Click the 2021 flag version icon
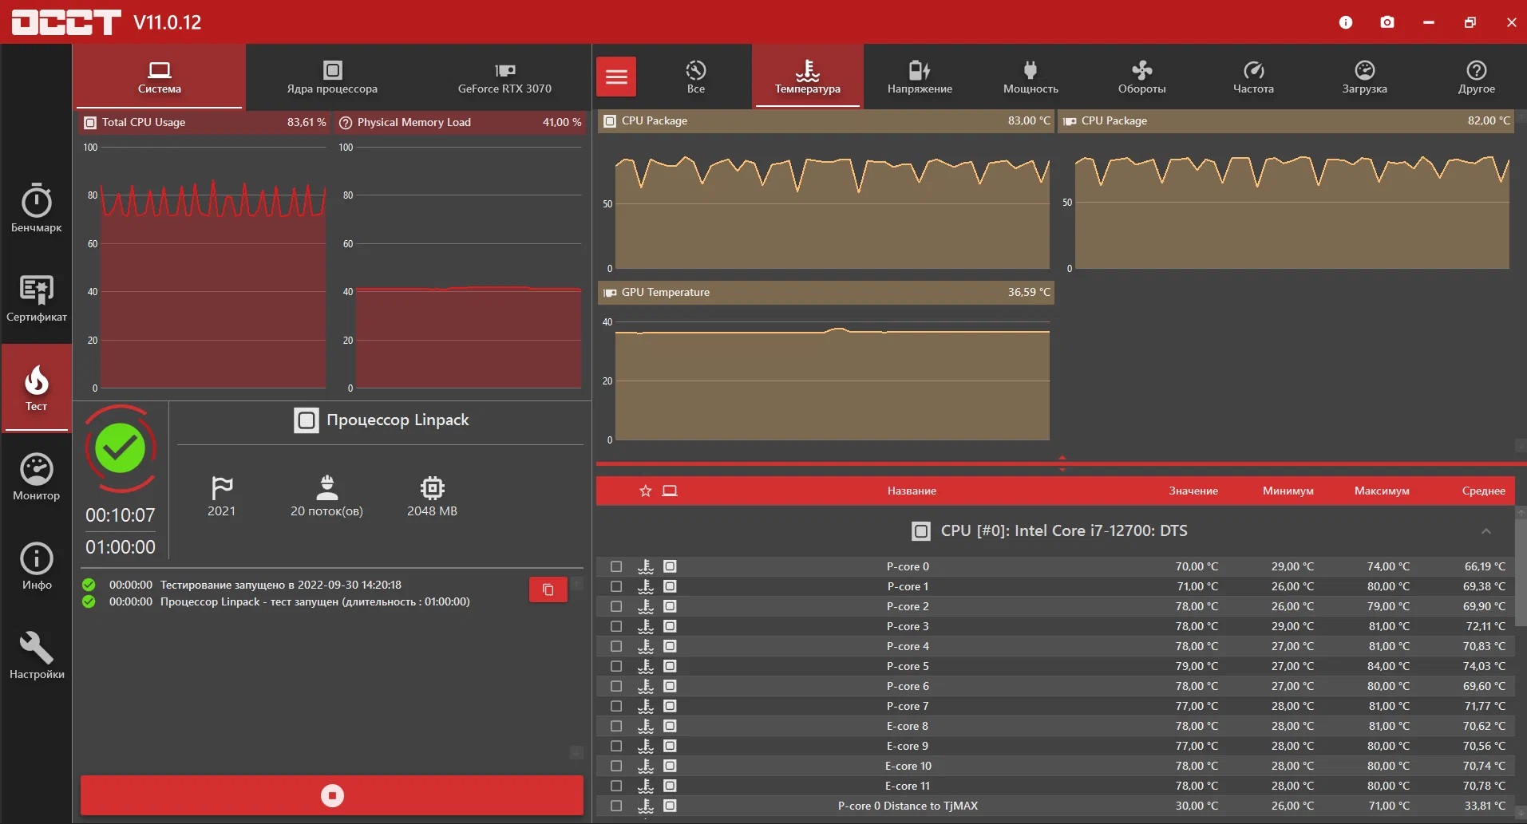This screenshot has width=1527, height=824. [222, 487]
